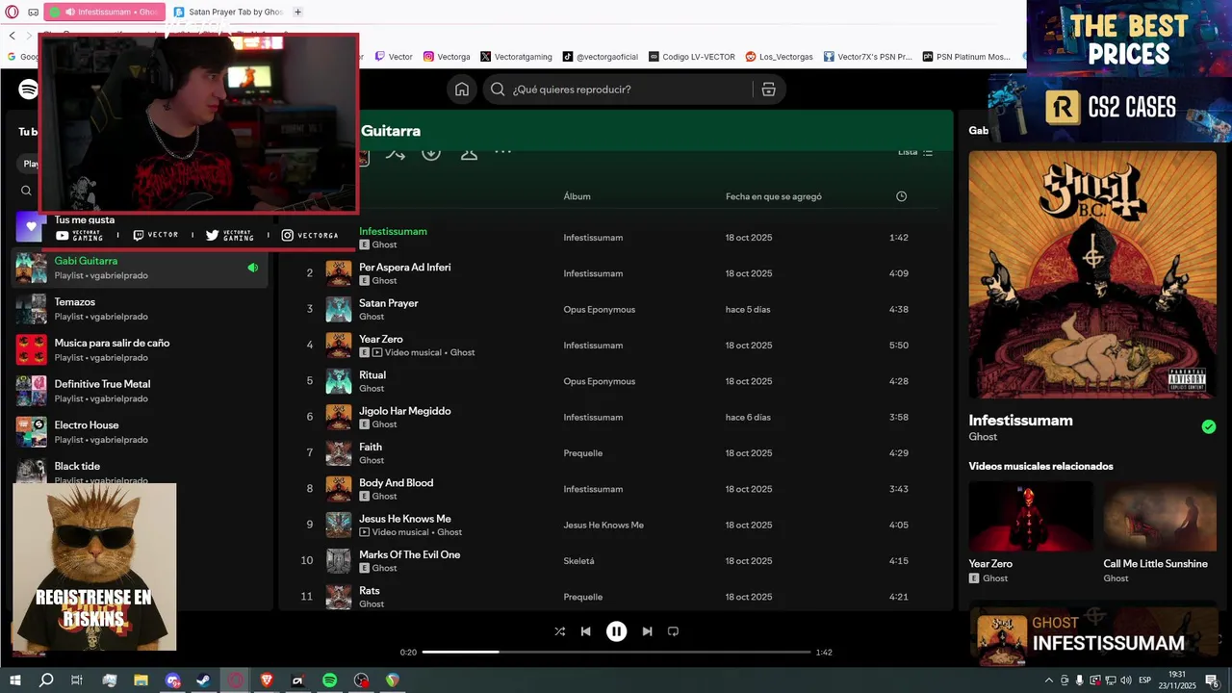The width and height of the screenshot is (1232, 693).
Task: Open the volume control in system tray
Action: [x=1125, y=680]
